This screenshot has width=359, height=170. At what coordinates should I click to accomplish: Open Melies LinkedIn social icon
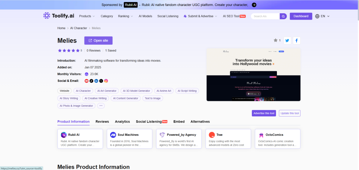tap(96, 81)
